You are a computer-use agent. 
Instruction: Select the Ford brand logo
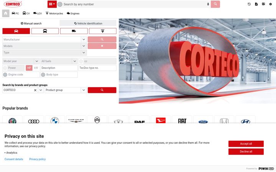tap(203, 122)
